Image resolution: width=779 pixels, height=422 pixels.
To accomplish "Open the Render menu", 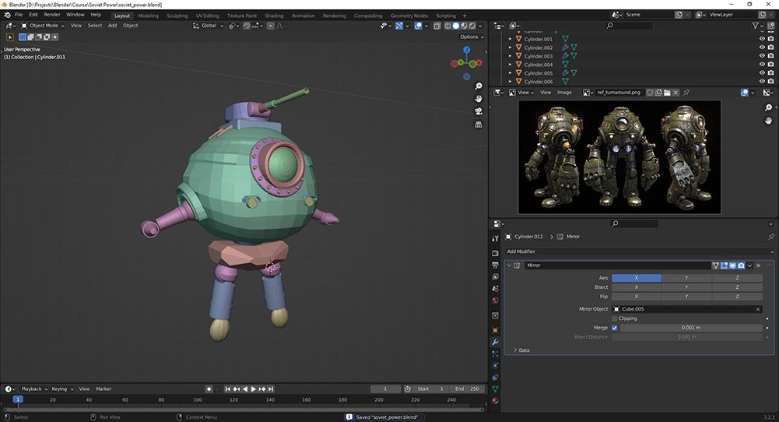I will 51,15.
